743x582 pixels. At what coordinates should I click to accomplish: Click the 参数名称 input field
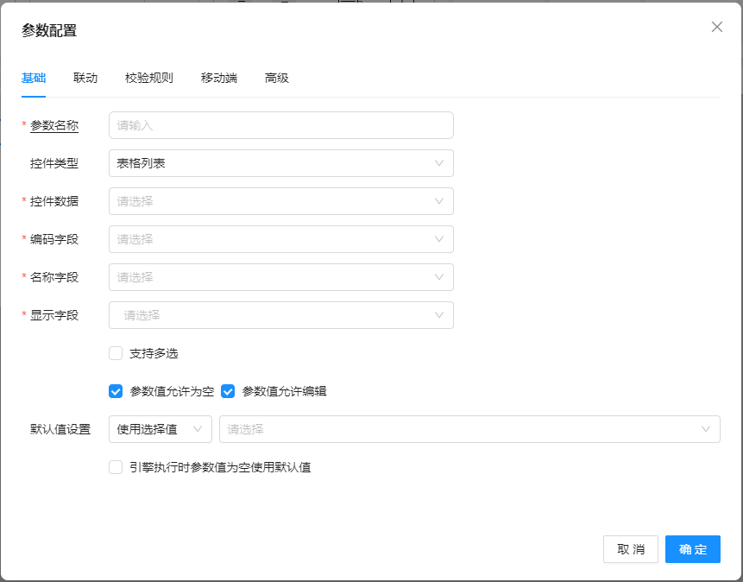280,125
